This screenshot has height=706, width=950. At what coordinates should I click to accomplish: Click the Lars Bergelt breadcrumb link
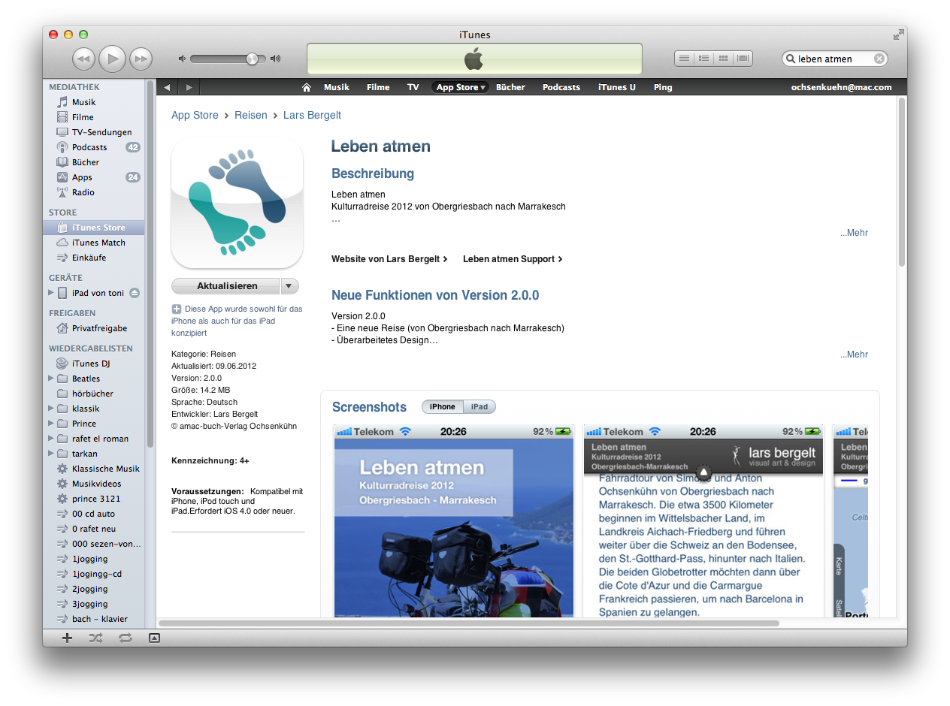[x=312, y=115]
